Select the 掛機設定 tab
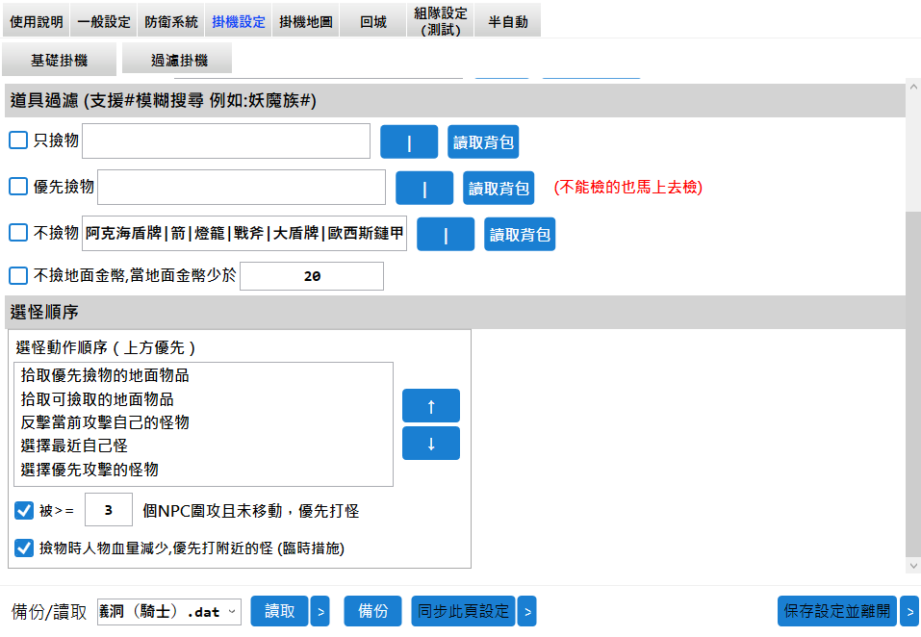The height and width of the screenshot is (637, 921). [239, 22]
